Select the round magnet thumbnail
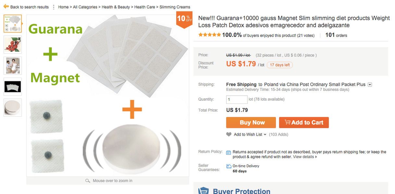This screenshot has height=194, width=395. [13, 108]
